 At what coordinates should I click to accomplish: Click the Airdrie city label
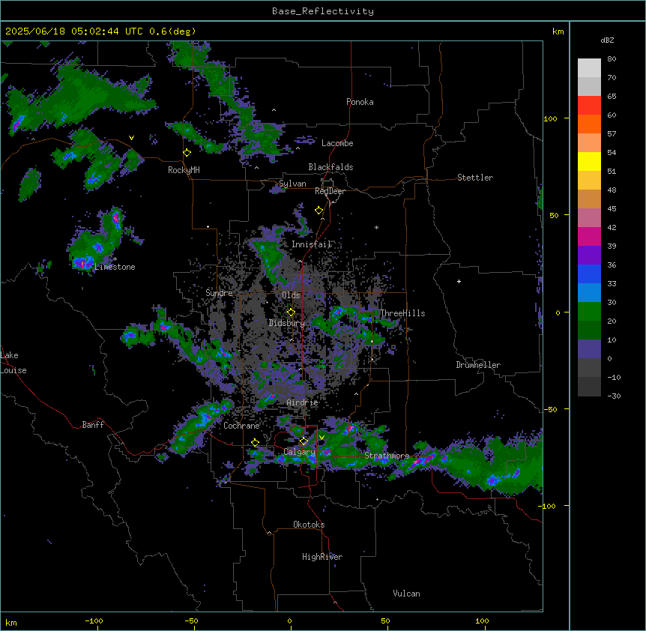[x=303, y=402]
